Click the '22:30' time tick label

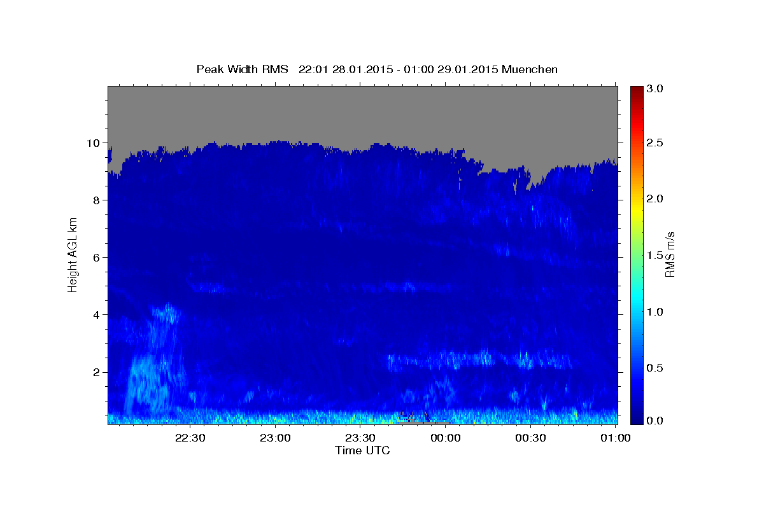[x=190, y=438]
